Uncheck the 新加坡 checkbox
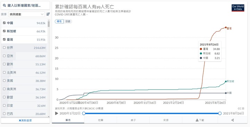 4,31
